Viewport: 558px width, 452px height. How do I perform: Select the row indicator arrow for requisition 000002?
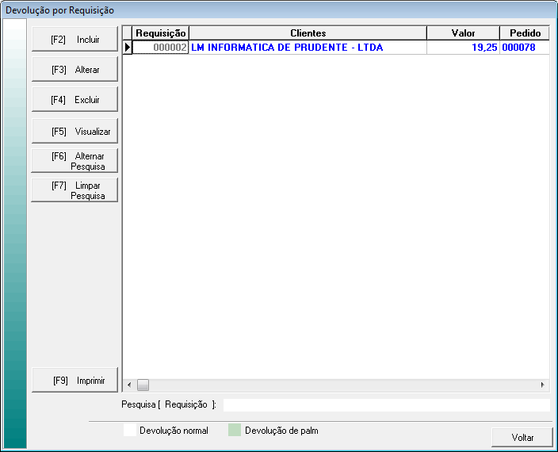pyautogui.click(x=128, y=48)
